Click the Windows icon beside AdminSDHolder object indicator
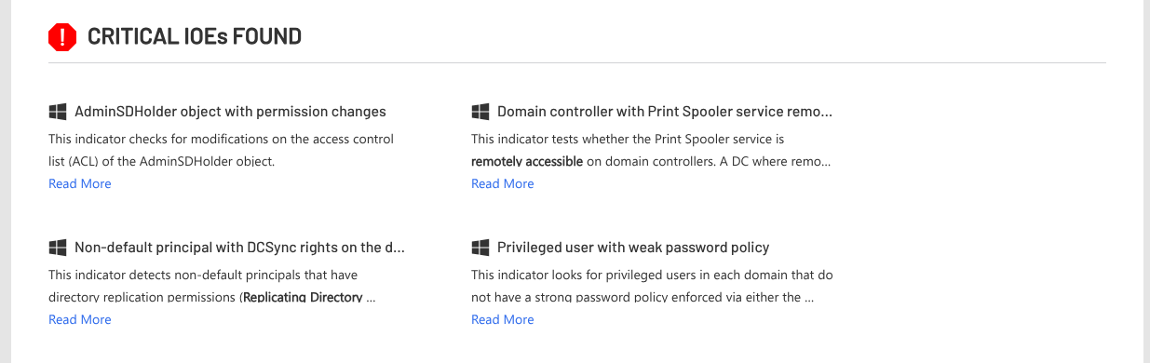Screen dimensions: 1150x363 tap(58, 112)
